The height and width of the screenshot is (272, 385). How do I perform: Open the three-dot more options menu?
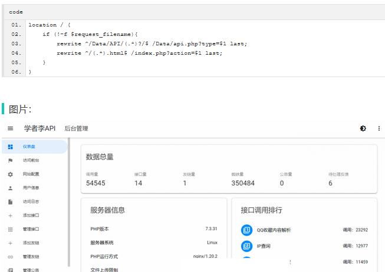(x=379, y=128)
